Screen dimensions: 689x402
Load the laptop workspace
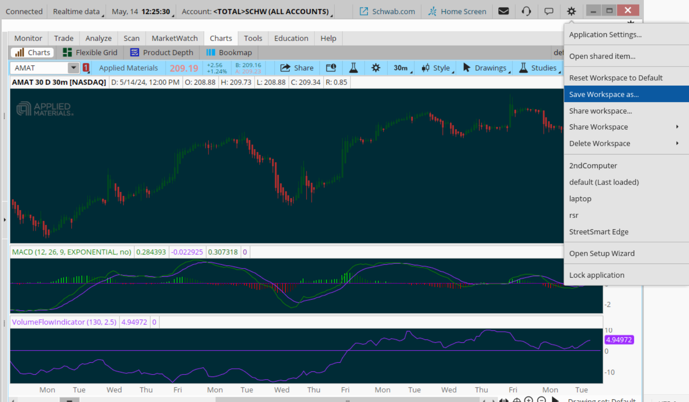pyautogui.click(x=626, y=199)
